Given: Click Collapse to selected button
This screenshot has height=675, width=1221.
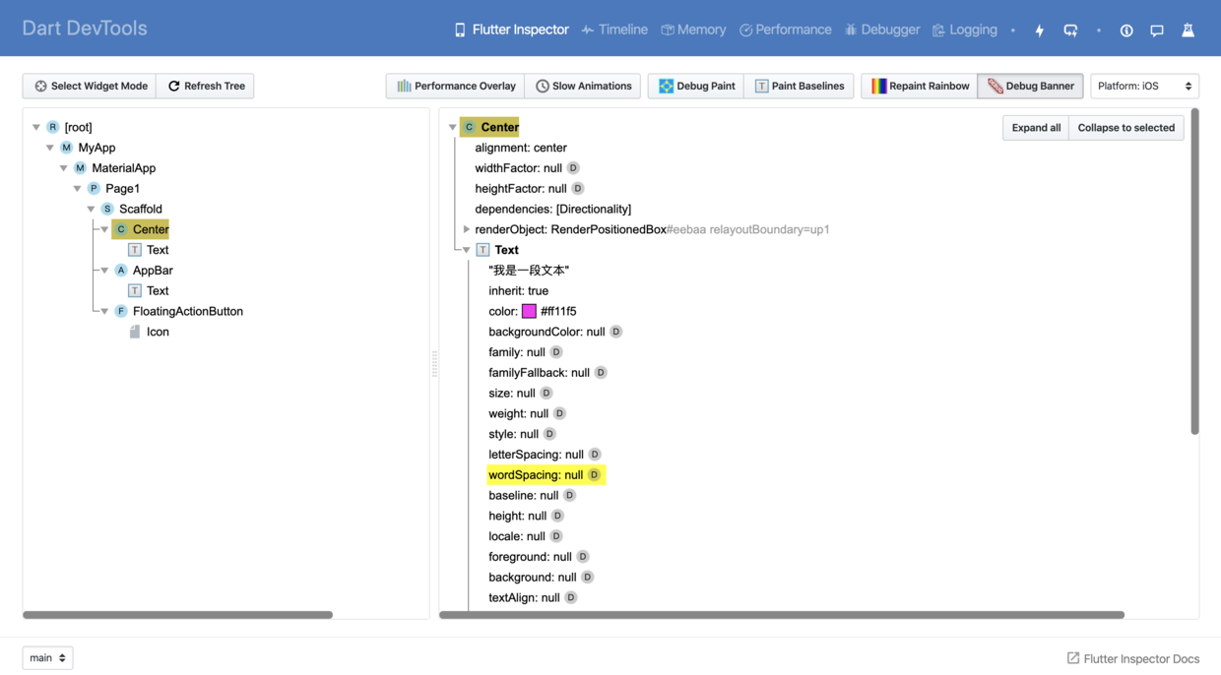Looking at the screenshot, I should coord(1126,128).
